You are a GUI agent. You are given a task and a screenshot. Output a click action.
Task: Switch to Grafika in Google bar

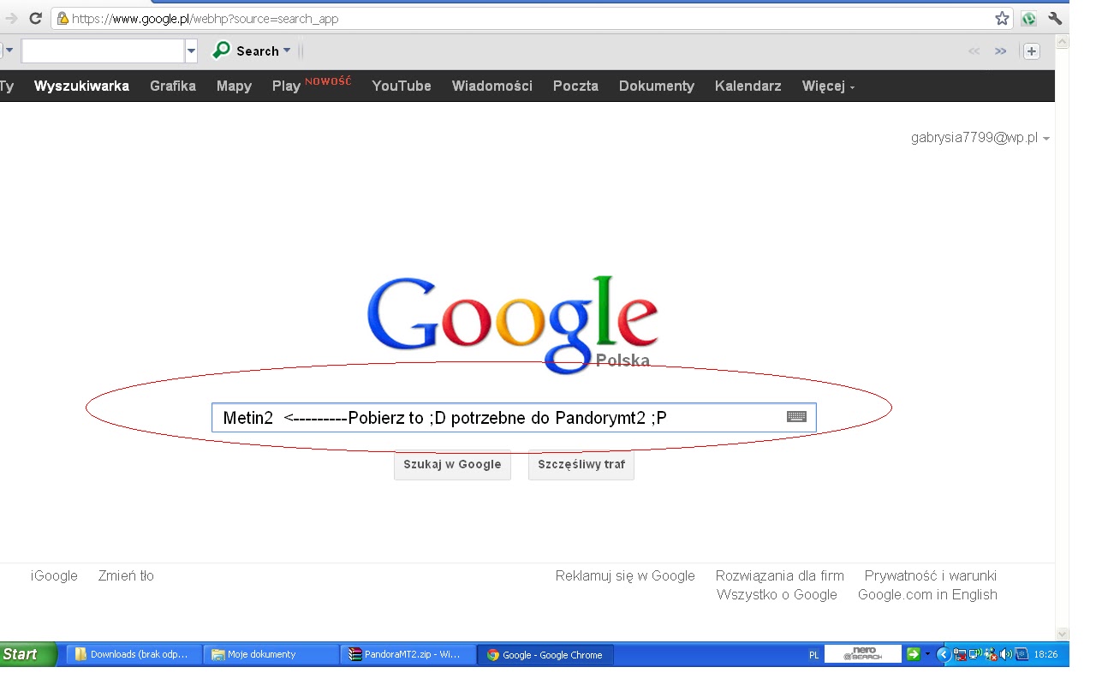click(173, 86)
